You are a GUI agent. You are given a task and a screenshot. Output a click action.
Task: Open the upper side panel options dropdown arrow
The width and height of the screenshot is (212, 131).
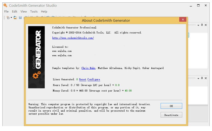pos(198,25)
